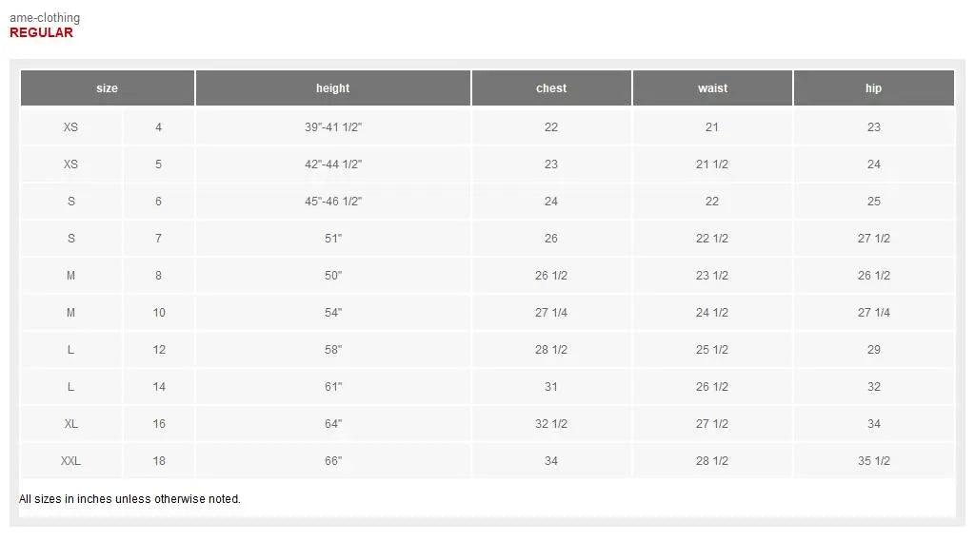Click the red REGULAR heading
The image size is (975, 541).
click(41, 32)
